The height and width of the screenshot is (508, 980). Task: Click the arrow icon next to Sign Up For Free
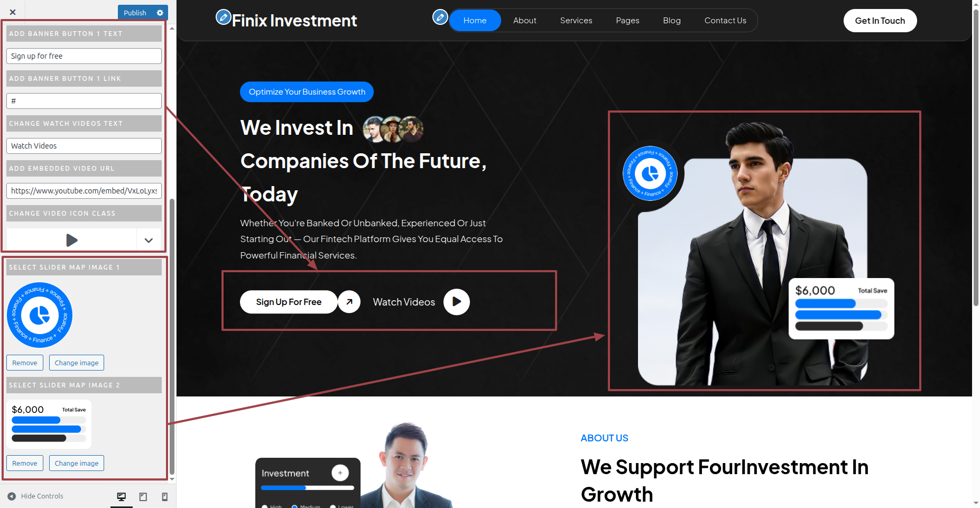pyautogui.click(x=349, y=302)
